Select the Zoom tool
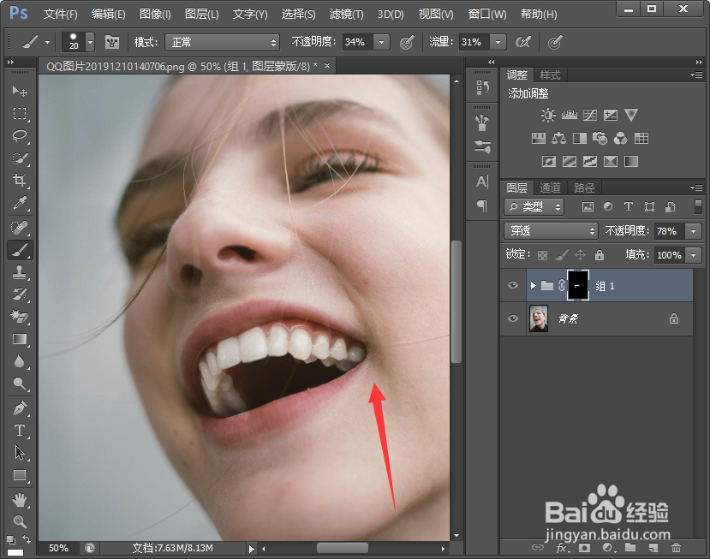The image size is (710, 559). pyautogui.click(x=19, y=521)
